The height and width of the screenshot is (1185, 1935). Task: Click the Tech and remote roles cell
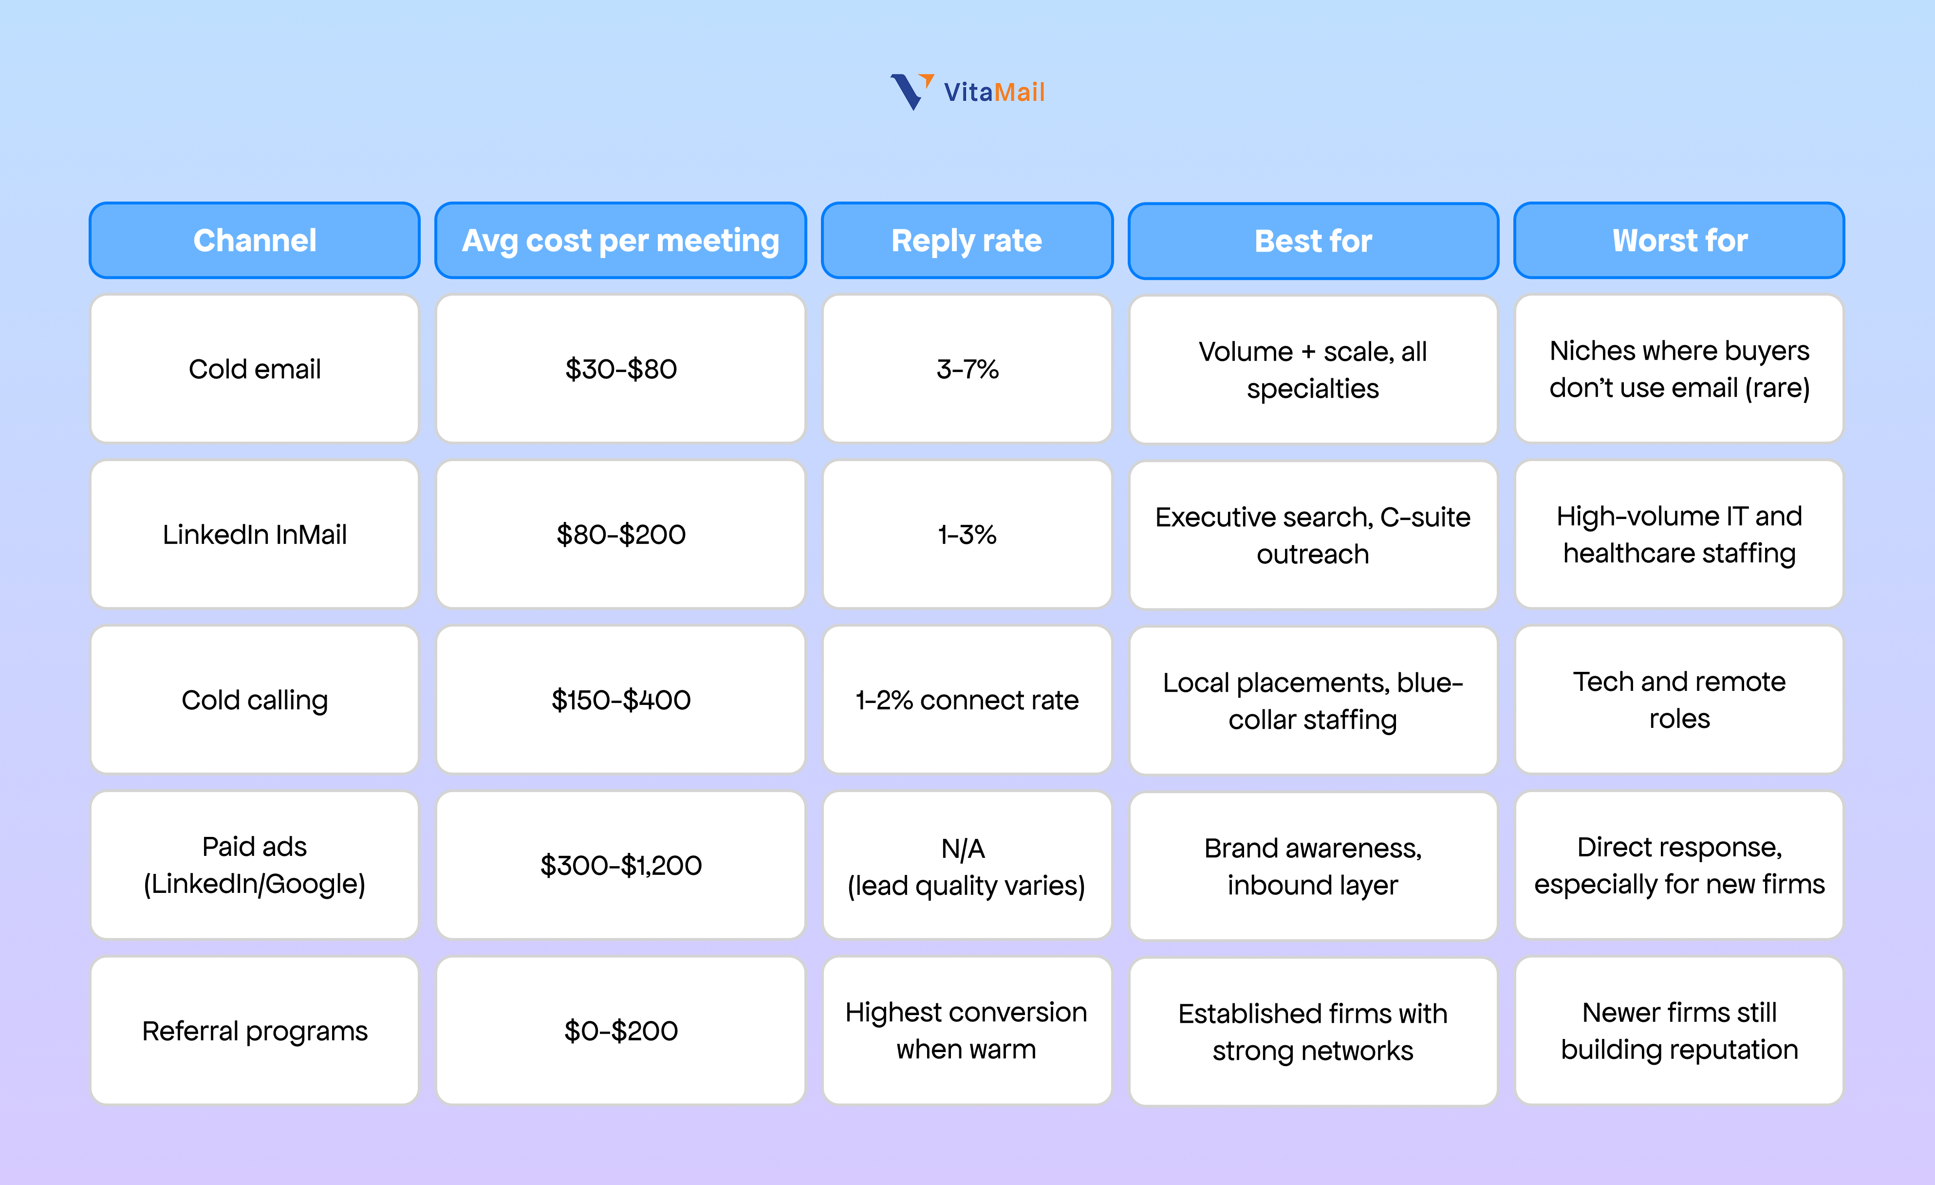point(1679,700)
